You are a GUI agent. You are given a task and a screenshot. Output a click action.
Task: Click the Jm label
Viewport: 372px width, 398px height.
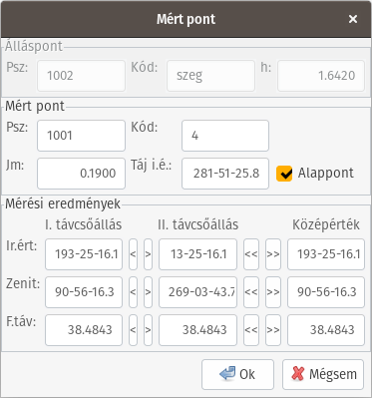point(15,166)
